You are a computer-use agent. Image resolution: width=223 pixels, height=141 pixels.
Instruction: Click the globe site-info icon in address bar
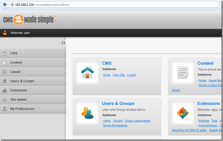[12, 5]
